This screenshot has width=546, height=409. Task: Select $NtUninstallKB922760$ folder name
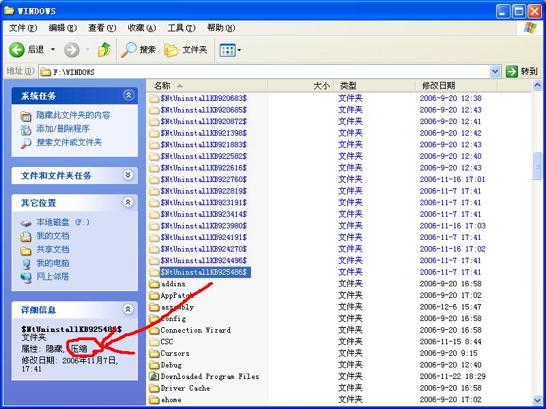[x=203, y=179]
